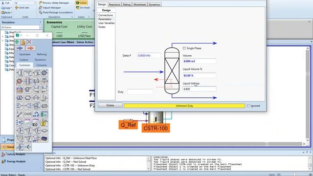The height and width of the screenshot is (176, 313).
Task: Pick the yellow black-box icon in palette
Action: pyautogui.click(x=45, y=122)
